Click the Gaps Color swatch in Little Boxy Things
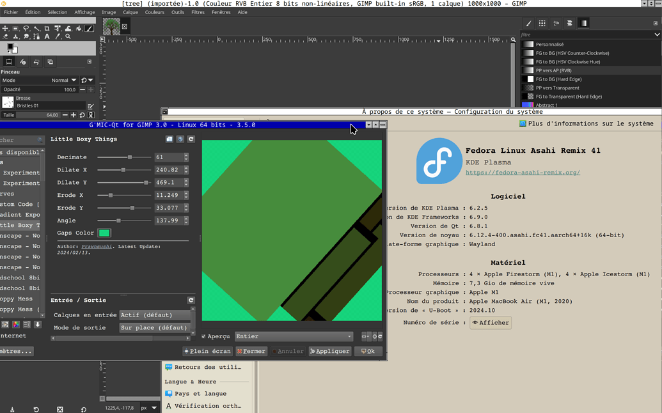 tap(104, 233)
